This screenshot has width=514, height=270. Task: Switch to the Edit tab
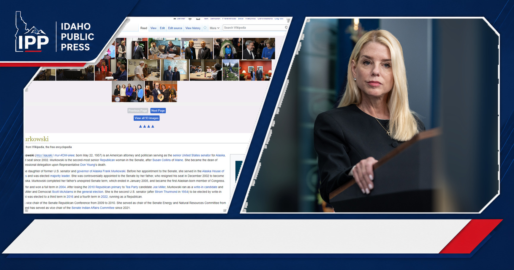click(162, 28)
